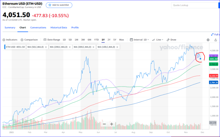Click the green 4051.50 price tag
The image size is (220, 137).
(x=214, y=59)
